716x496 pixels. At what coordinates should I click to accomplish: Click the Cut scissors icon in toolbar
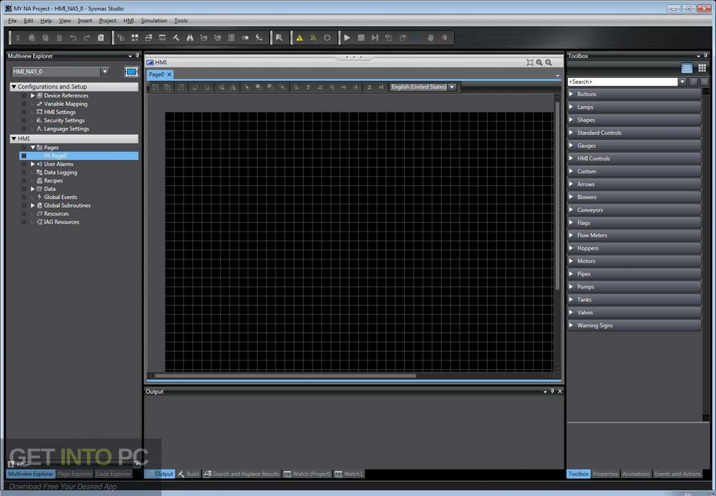pyautogui.click(x=18, y=37)
